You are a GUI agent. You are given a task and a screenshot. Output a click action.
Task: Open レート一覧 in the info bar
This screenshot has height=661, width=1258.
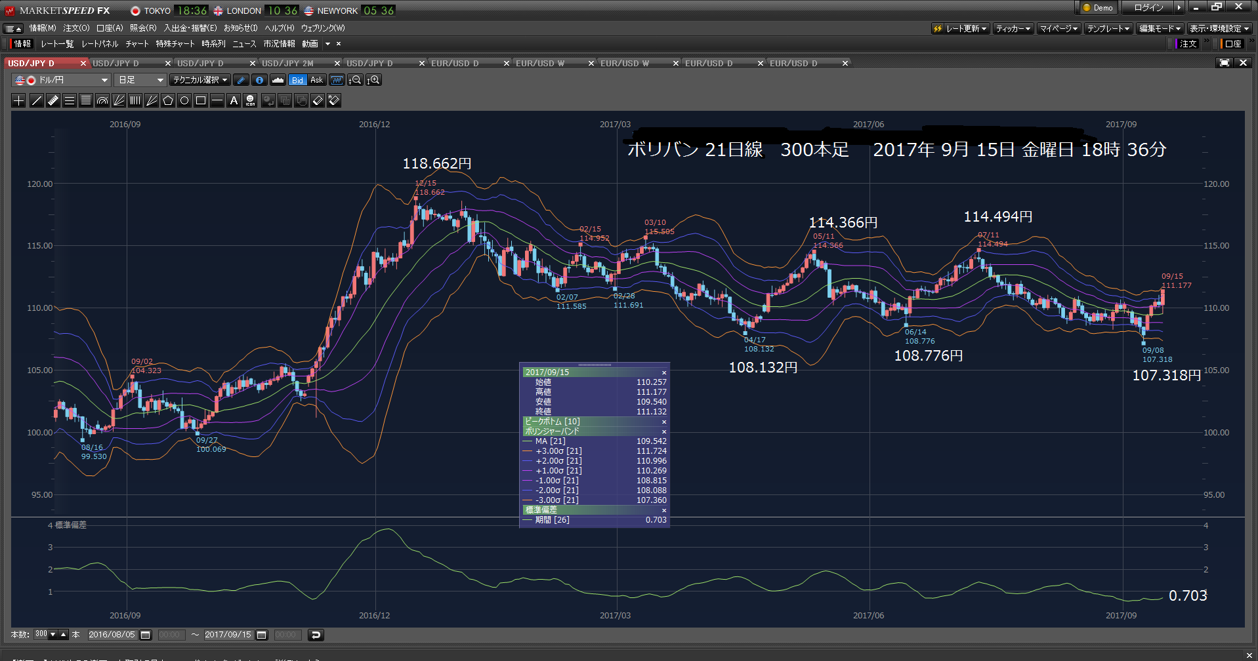pos(57,44)
